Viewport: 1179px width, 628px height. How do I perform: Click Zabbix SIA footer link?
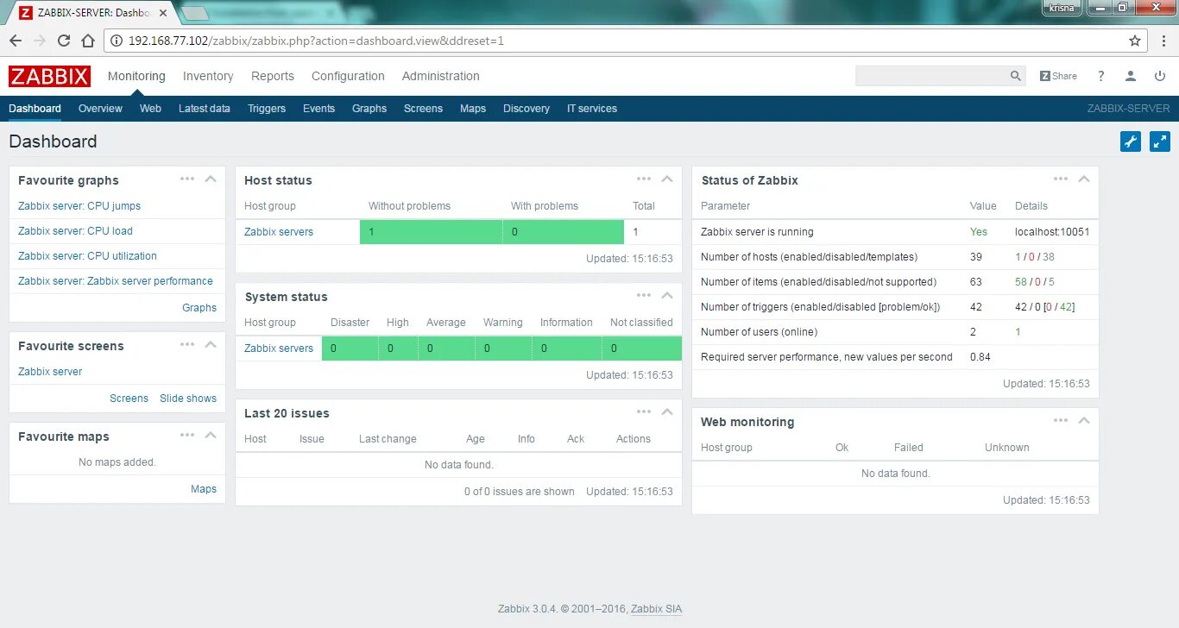(656, 609)
